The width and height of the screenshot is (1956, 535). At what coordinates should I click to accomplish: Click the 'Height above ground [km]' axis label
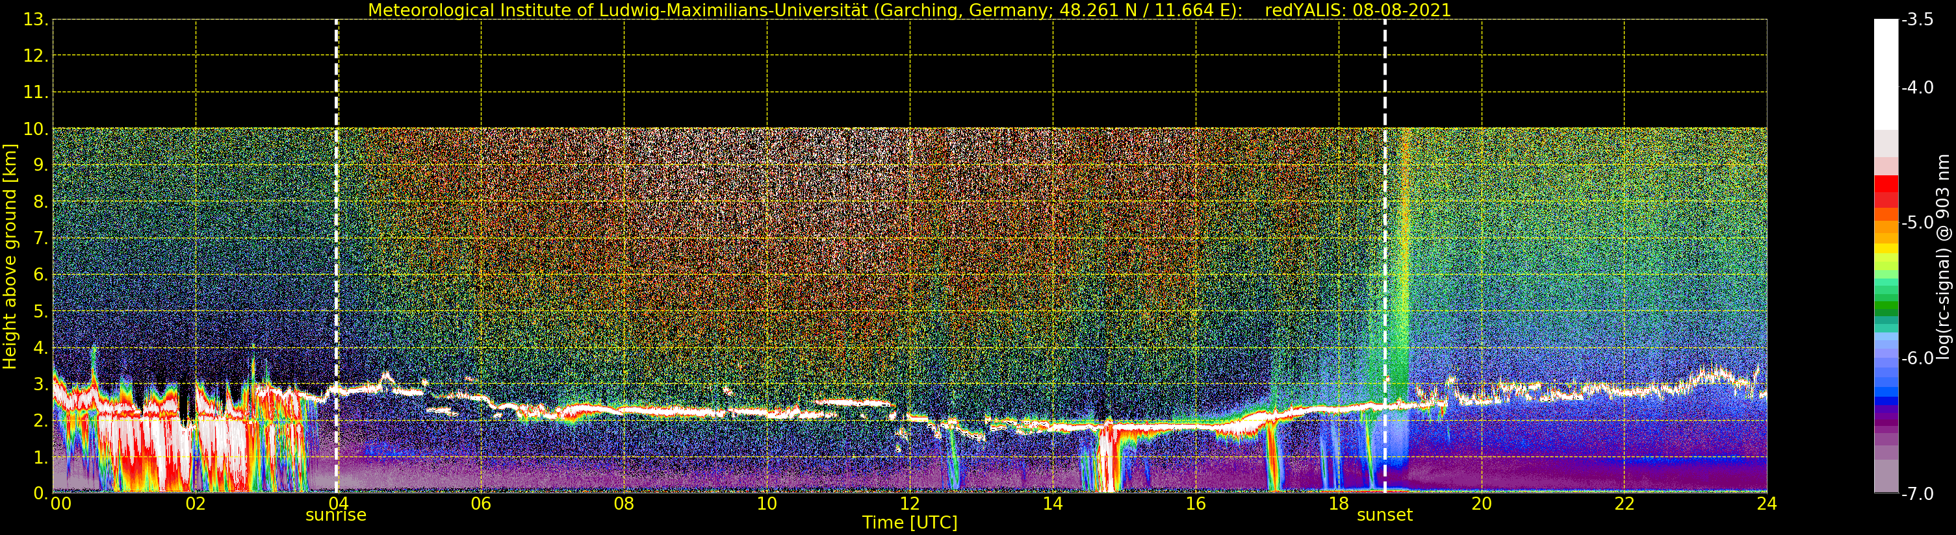(x=10, y=256)
